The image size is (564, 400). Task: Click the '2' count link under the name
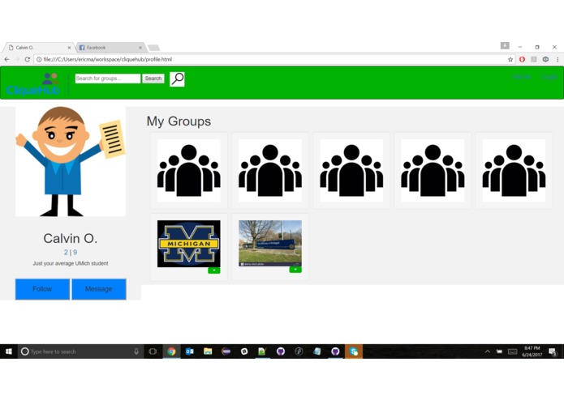click(66, 253)
